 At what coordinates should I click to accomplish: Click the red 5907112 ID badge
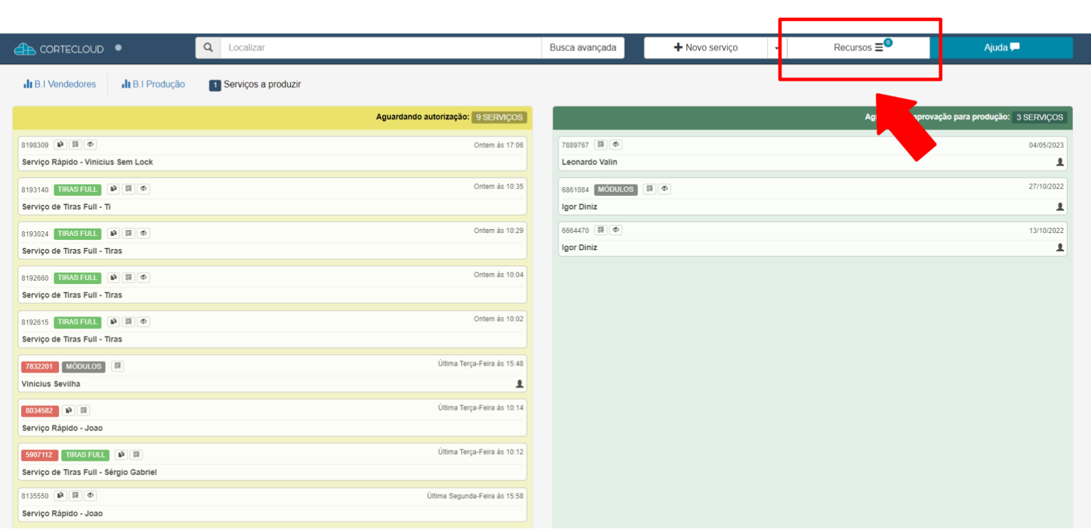click(39, 455)
